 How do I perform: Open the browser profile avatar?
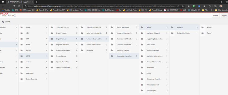coord(221,6)
